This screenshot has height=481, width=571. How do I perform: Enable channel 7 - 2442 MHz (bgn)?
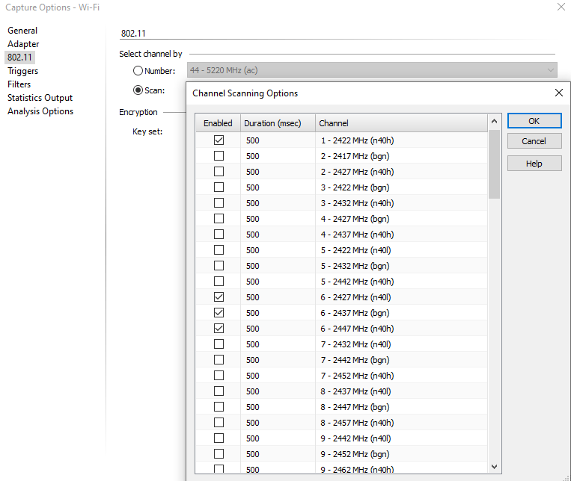coord(219,359)
